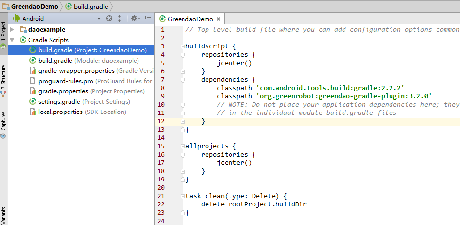The height and width of the screenshot is (225, 460).
Task: Click 'delete rootProject.buildDir' on line 22
Action: 254,204
